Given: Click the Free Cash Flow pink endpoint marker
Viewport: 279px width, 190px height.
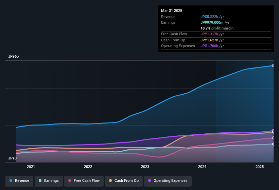Looking at the screenshot, I should 273,138.
